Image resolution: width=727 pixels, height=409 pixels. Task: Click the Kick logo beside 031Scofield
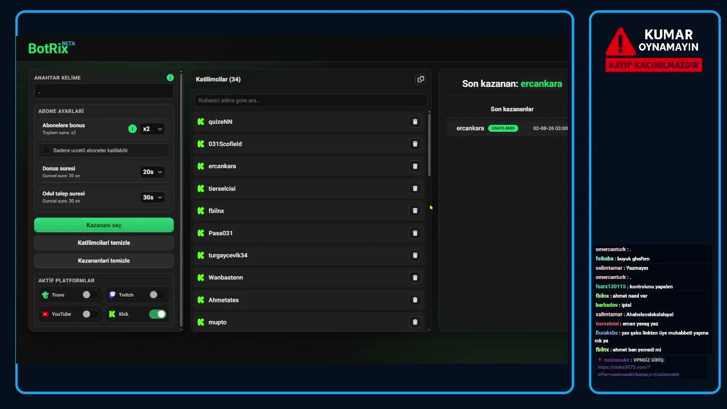point(200,144)
